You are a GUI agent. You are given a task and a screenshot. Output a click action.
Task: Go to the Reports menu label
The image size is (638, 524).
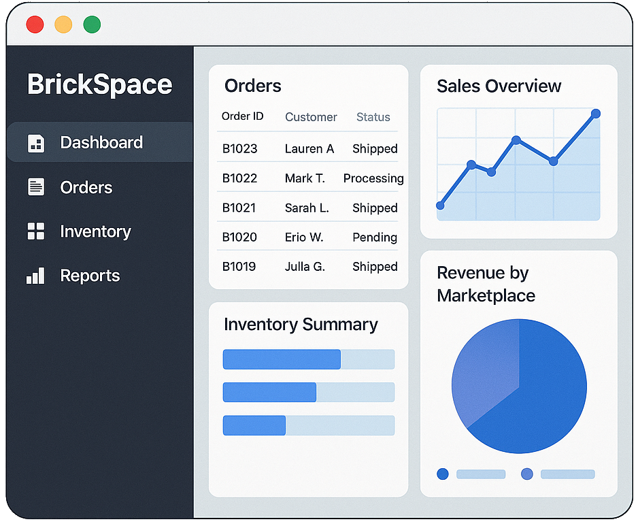pyautogui.click(x=90, y=276)
